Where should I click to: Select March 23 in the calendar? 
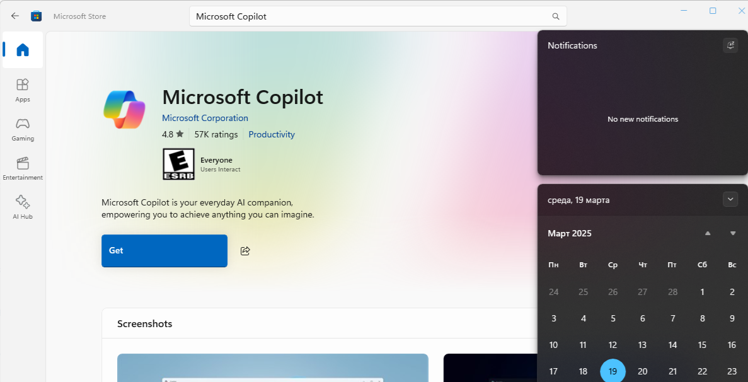point(732,371)
